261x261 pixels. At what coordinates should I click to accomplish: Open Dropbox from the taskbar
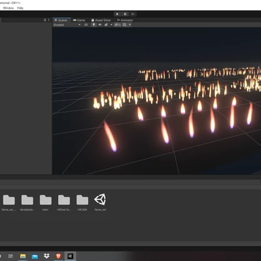[x=47, y=256]
